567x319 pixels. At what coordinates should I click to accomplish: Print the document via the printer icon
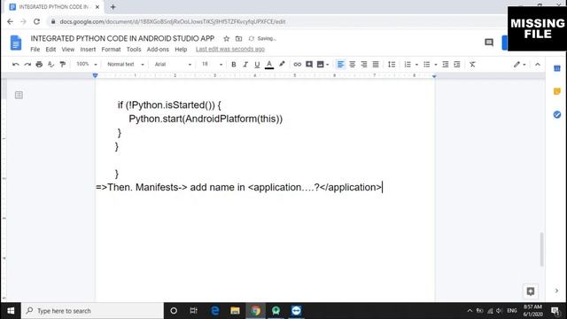point(39,65)
